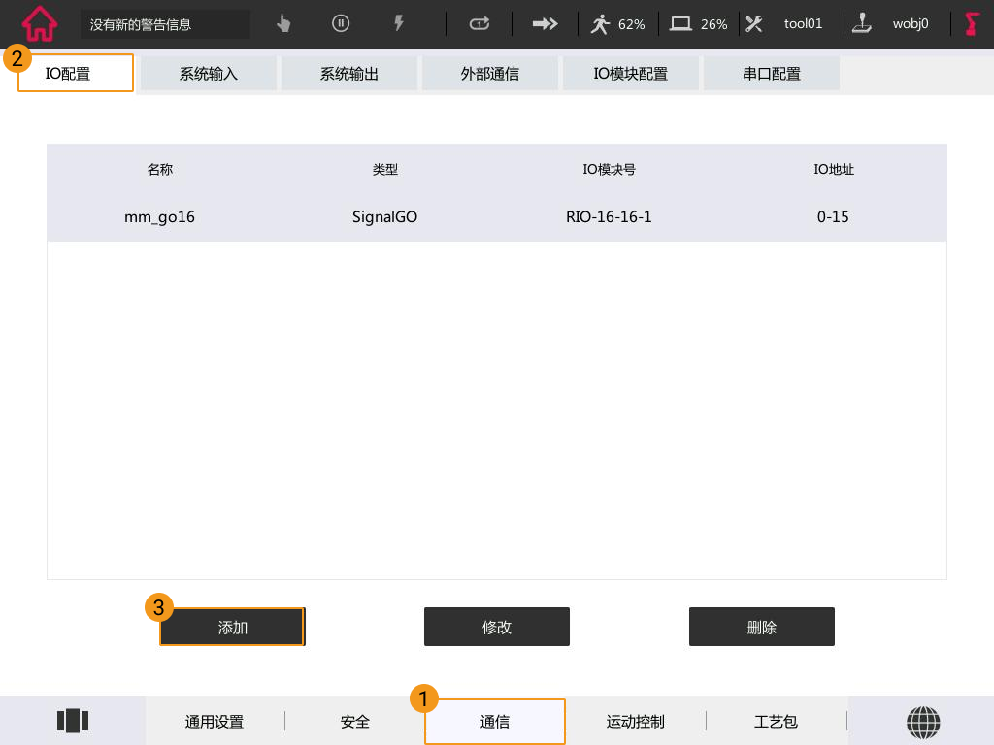Click the hand manual mode icon

coord(283,23)
